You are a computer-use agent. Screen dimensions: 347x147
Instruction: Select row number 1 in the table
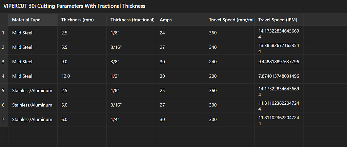point(3,33)
